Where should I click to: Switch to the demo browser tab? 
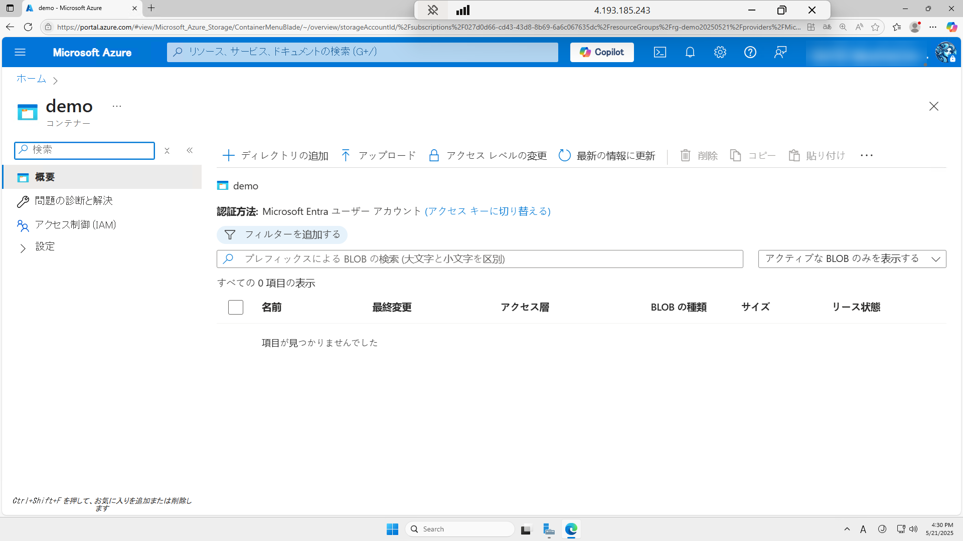[70, 8]
